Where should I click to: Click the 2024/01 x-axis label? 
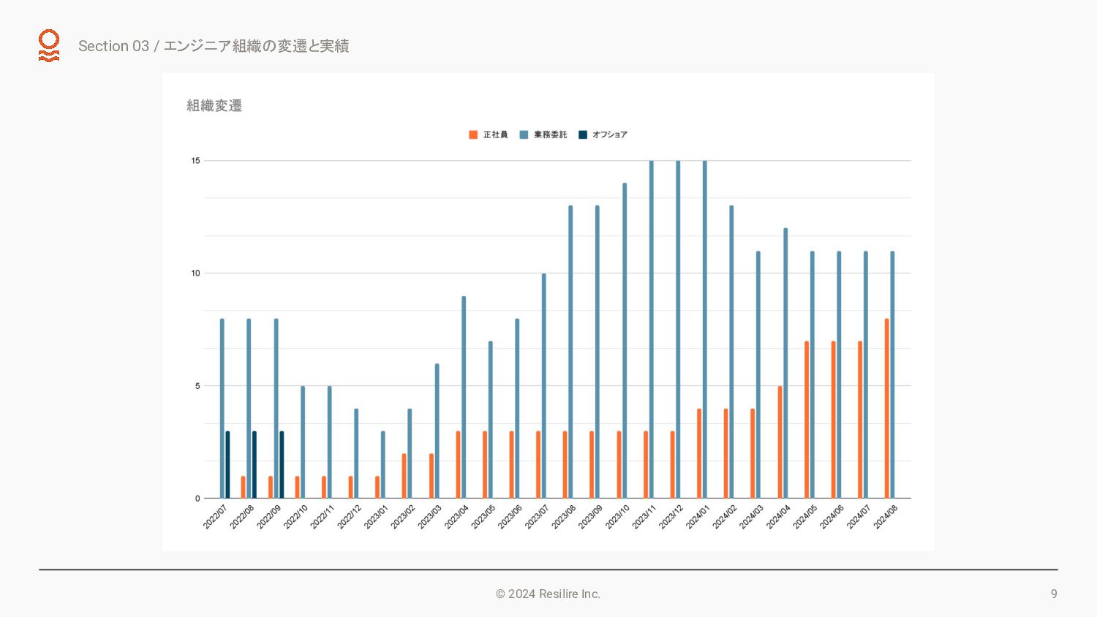(698, 517)
